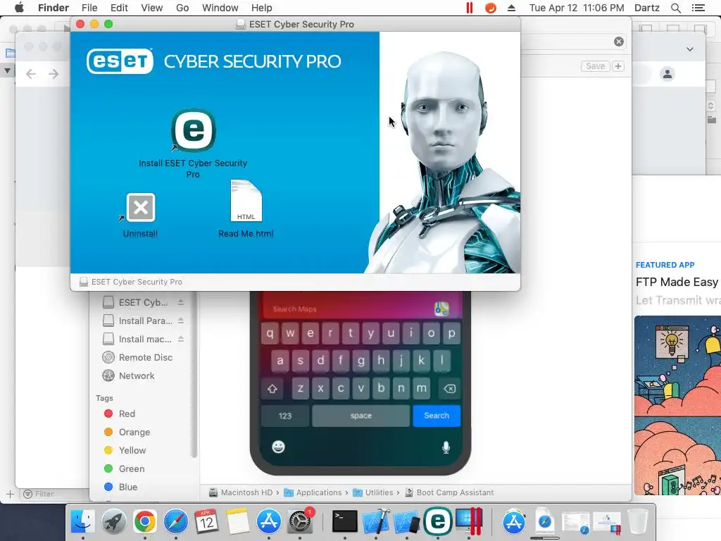Open the Help menu
Screen dimensions: 721x541
[x=262, y=8]
